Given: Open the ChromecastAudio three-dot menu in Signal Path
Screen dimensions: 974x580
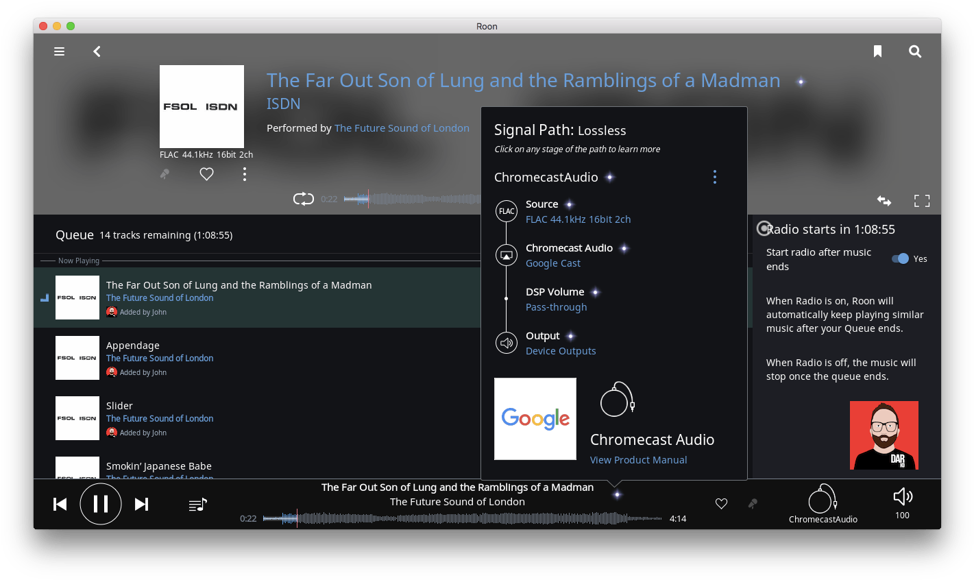Looking at the screenshot, I should [x=715, y=177].
